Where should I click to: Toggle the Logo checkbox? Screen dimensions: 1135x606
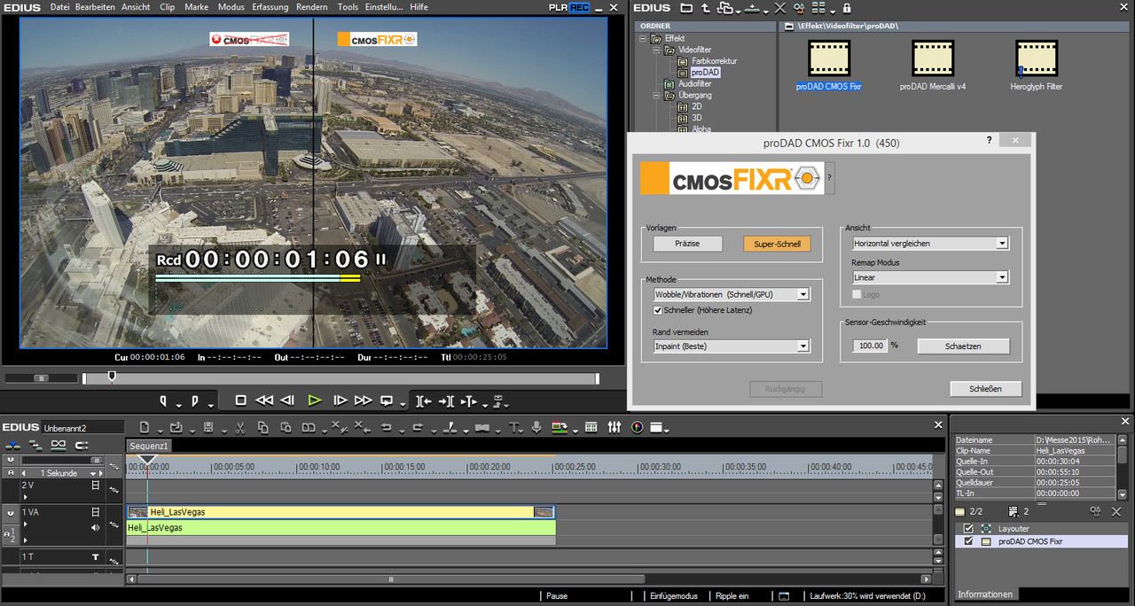click(857, 294)
